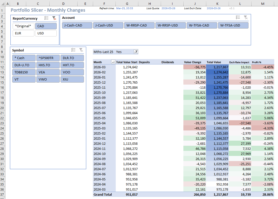
Task: Open the Month column sort dropdown
Action: click(x=113, y=62)
